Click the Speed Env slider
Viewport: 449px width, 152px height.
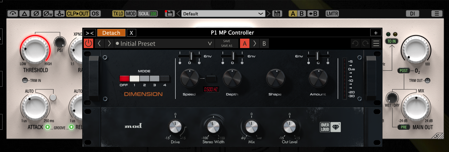pyautogui.click(x=190, y=56)
